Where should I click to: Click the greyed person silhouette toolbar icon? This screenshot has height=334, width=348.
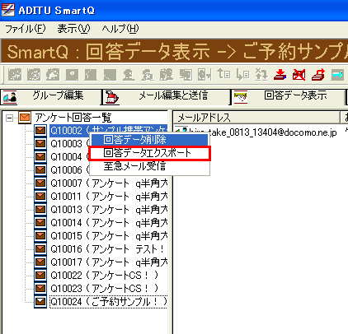click(129, 75)
